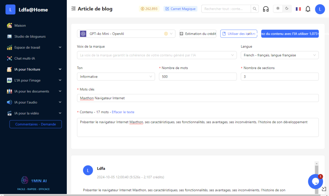Switch to light mode sun toggle
The width and height of the screenshot is (329, 196).
click(x=278, y=9)
